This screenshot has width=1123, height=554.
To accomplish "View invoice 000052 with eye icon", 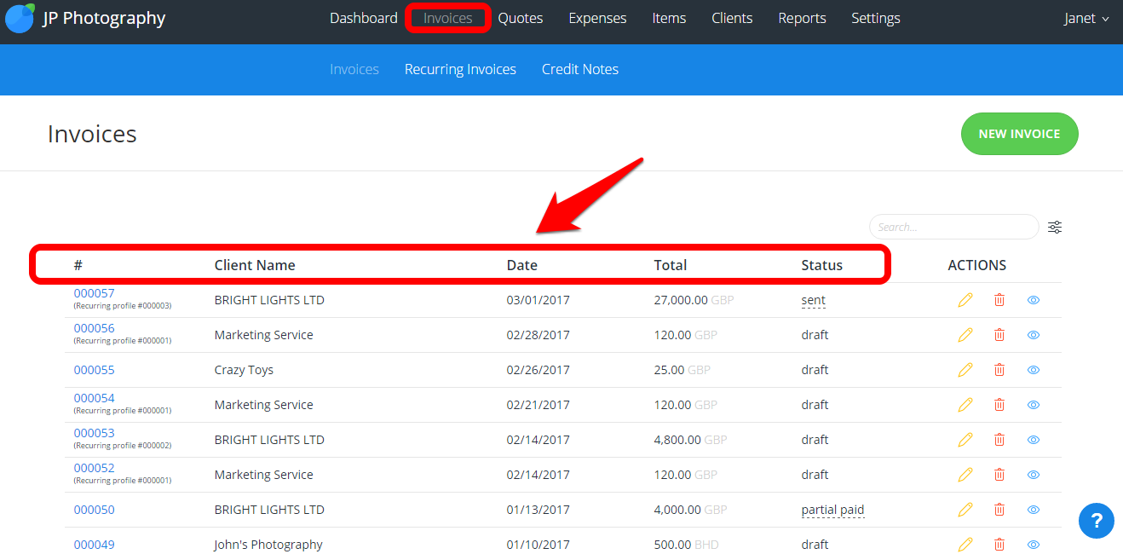I will 1034,475.
